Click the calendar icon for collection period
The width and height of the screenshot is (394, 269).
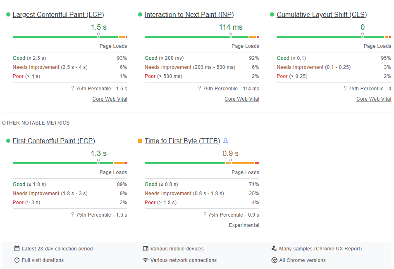[x=16, y=248]
